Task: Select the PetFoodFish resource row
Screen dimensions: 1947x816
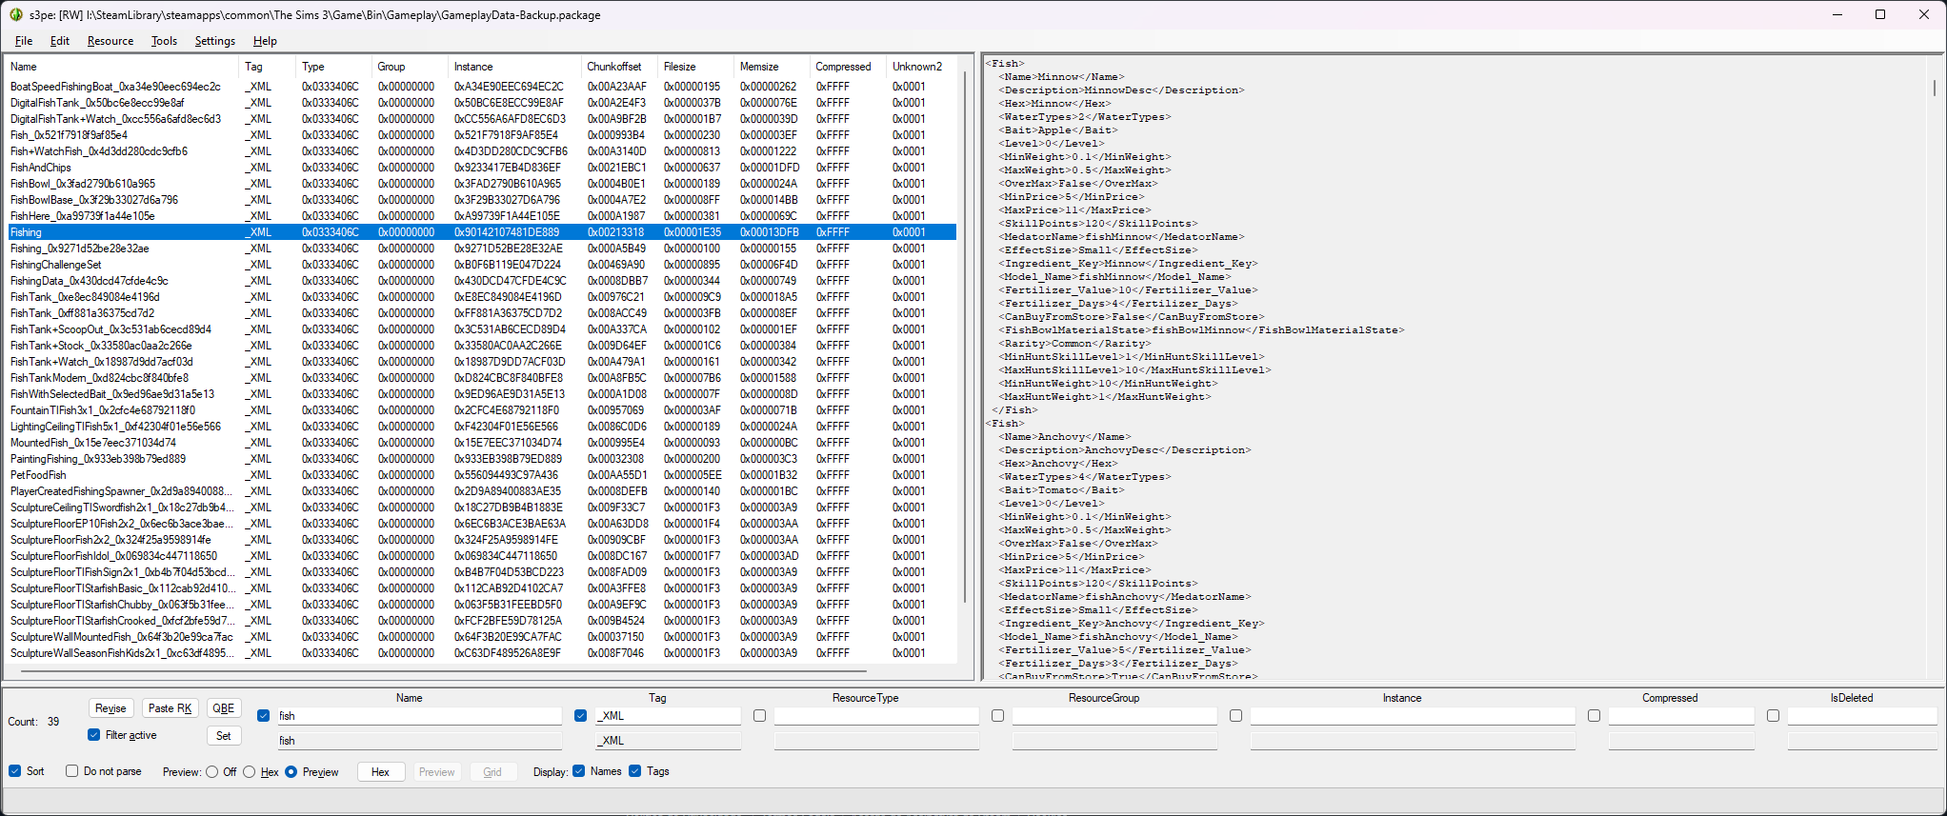Action: 481,475
